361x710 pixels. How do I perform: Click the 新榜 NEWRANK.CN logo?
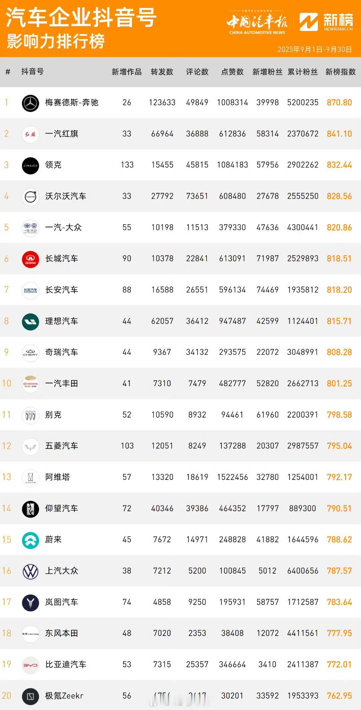pos(326,22)
